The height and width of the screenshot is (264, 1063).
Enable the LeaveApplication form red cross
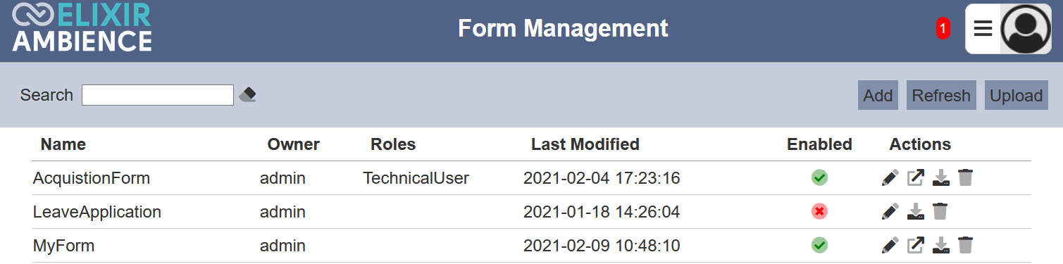click(x=819, y=211)
